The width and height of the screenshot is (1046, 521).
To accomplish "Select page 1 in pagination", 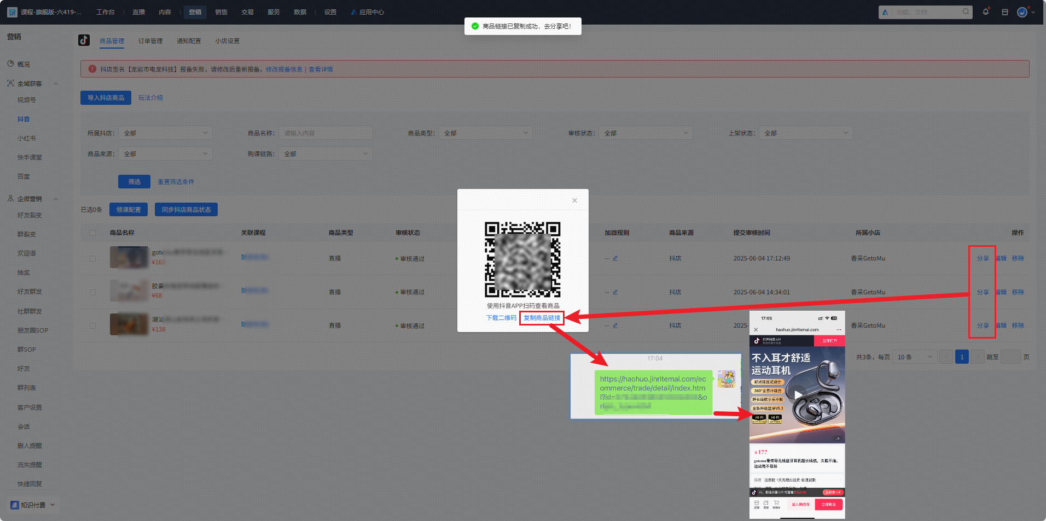I will [x=962, y=357].
